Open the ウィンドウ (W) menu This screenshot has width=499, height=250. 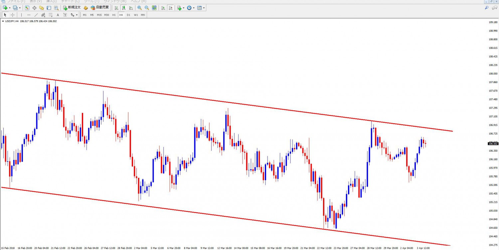[115, 1]
